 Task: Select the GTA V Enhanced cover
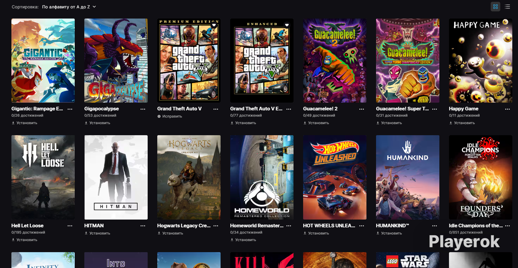(x=262, y=61)
